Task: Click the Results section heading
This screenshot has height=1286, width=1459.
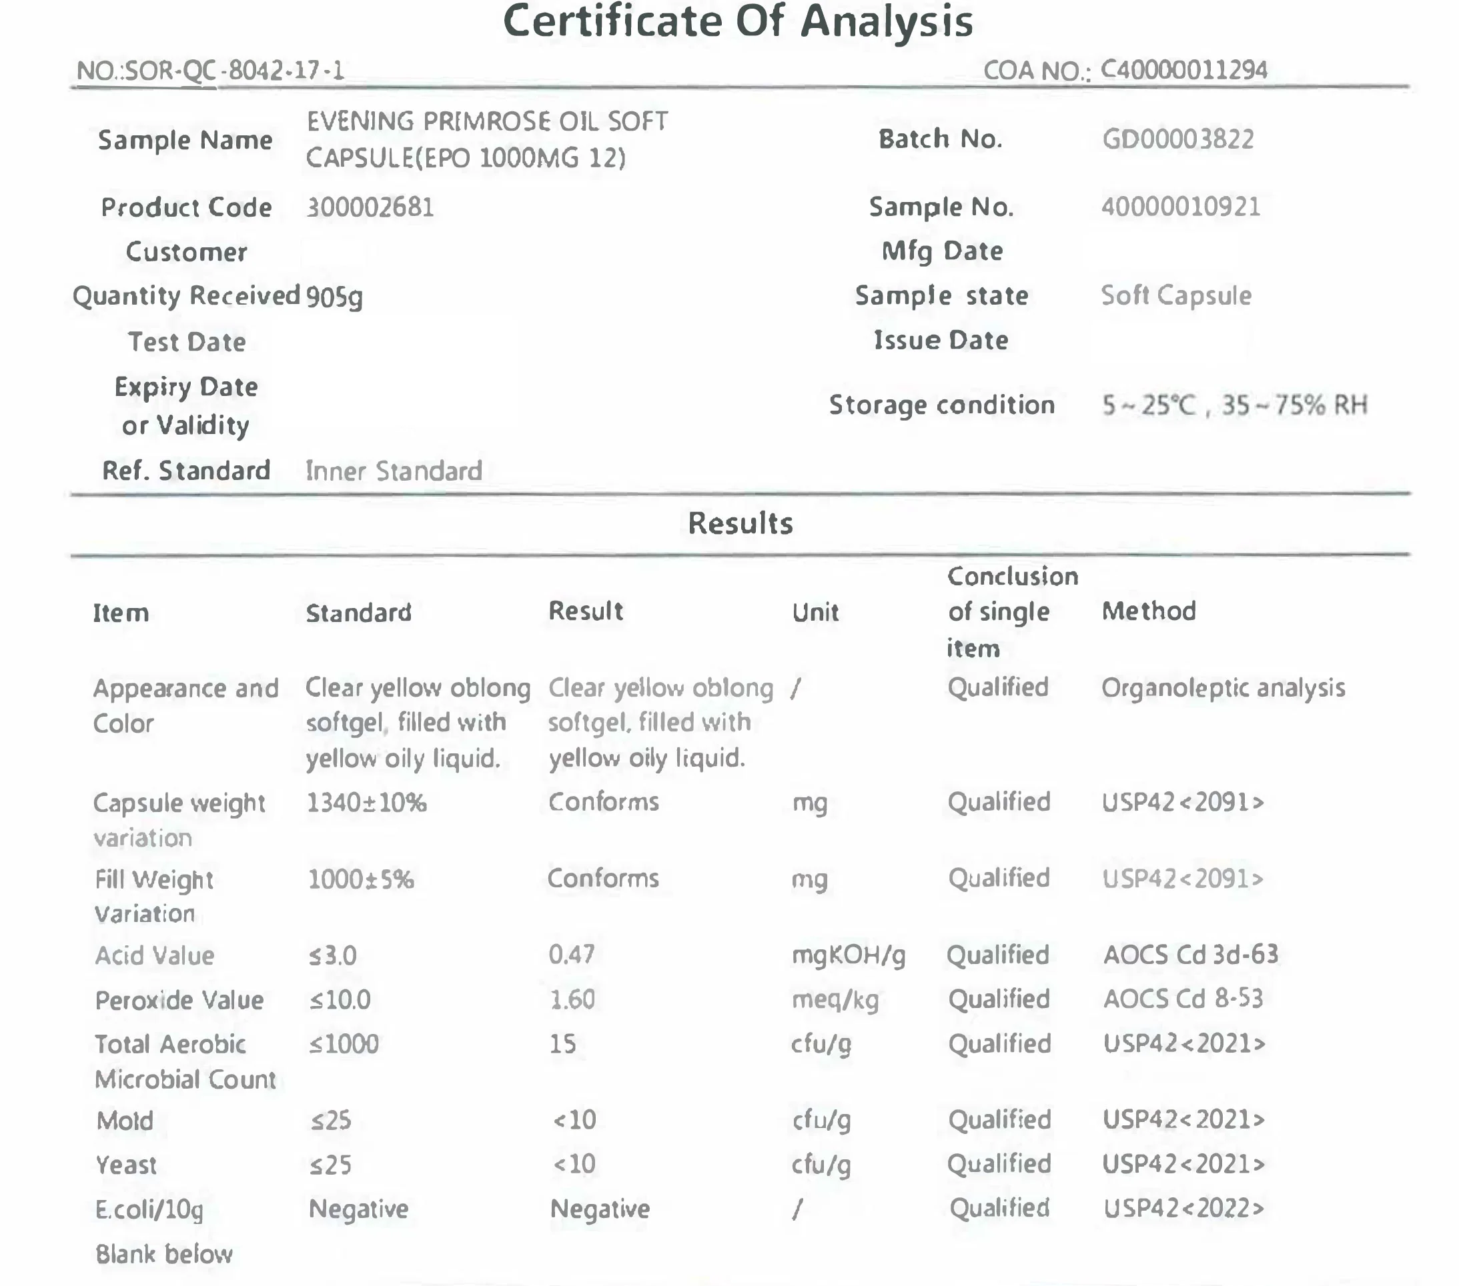Action: point(741,523)
